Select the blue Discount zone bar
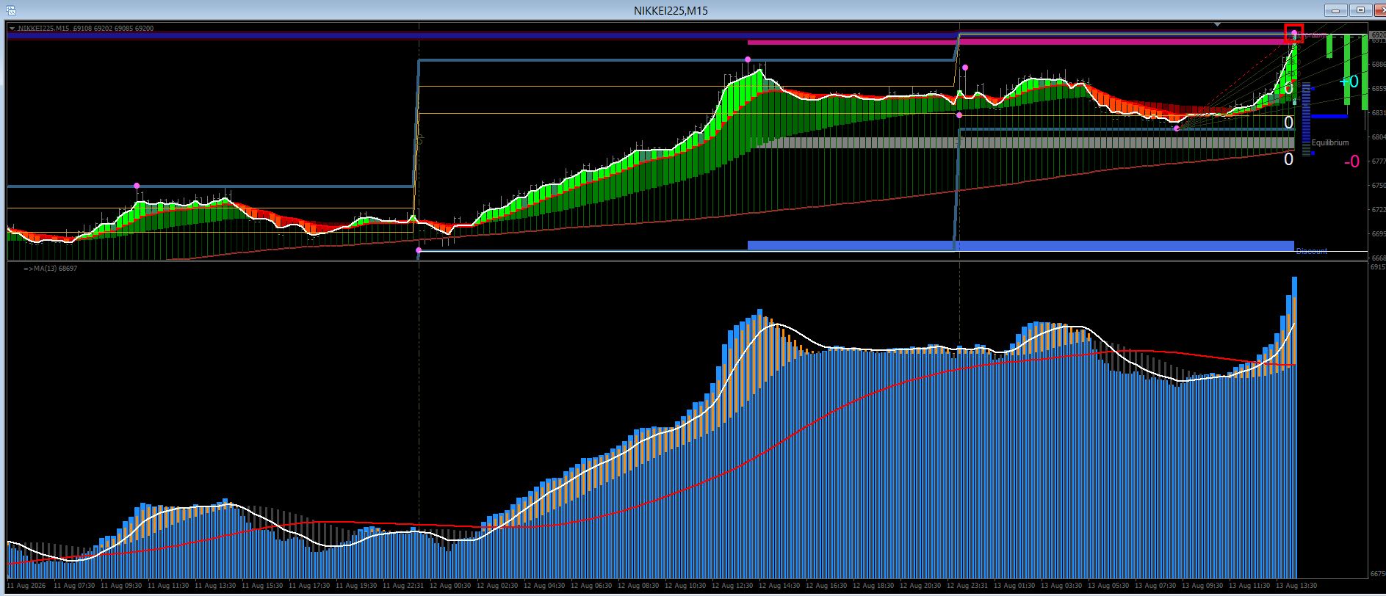Viewport: 1386px width, 596px height. point(1020,246)
